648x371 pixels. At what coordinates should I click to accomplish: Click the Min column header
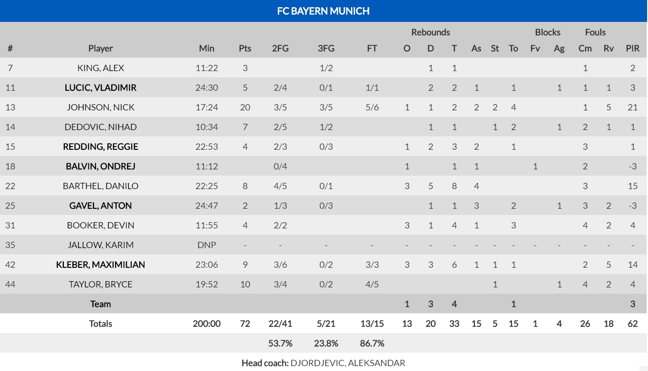pyautogui.click(x=206, y=48)
